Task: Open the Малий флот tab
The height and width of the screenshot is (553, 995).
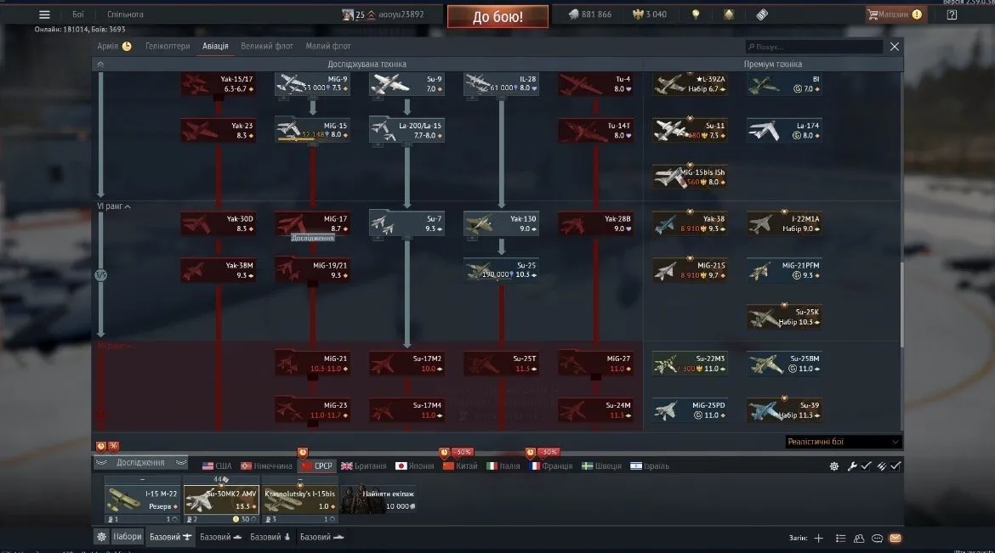Action: coord(328,46)
